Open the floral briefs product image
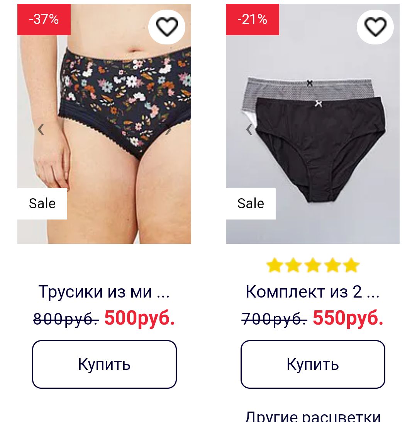This screenshot has width=417, height=422. 104,124
